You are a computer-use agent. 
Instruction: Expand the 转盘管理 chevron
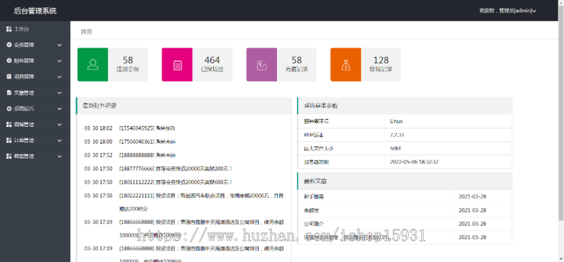click(x=60, y=156)
